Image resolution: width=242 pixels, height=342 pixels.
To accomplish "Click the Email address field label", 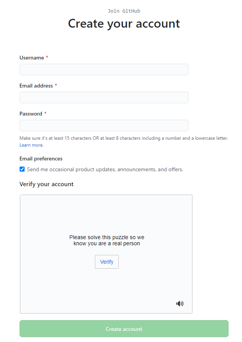I will pos(36,86).
